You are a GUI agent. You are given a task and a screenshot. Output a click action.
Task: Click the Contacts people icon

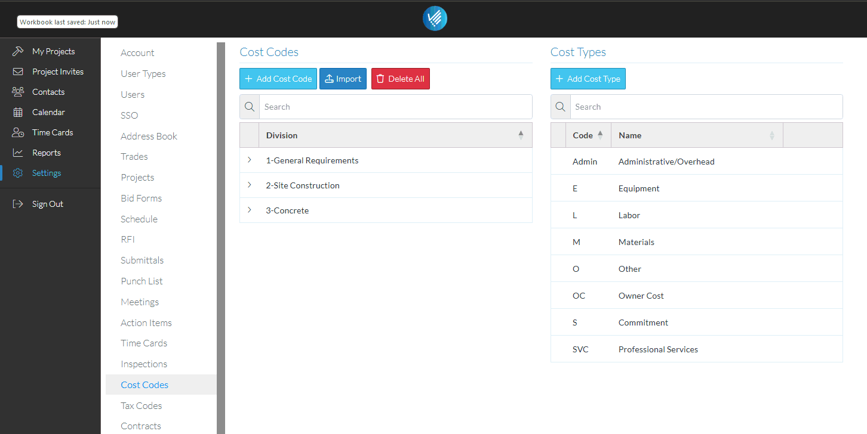[18, 92]
